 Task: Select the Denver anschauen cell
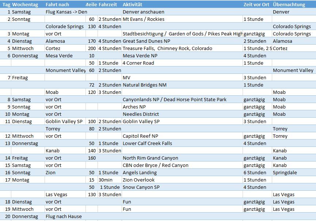(143, 12)
